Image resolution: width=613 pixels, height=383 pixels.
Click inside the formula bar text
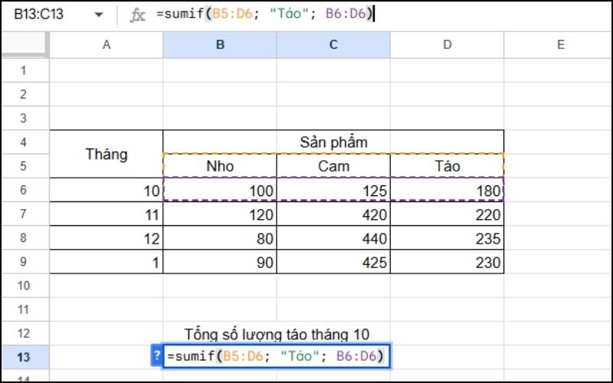click(265, 14)
